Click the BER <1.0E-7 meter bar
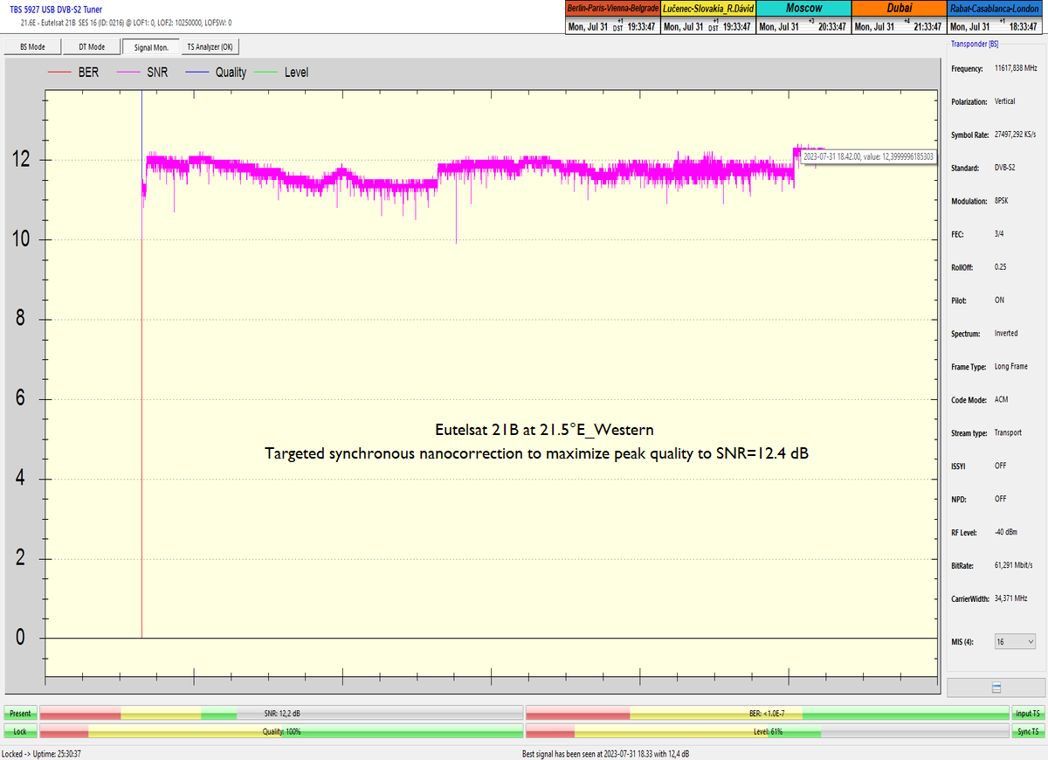This screenshot has width=1048, height=760. [x=766, y=714]
